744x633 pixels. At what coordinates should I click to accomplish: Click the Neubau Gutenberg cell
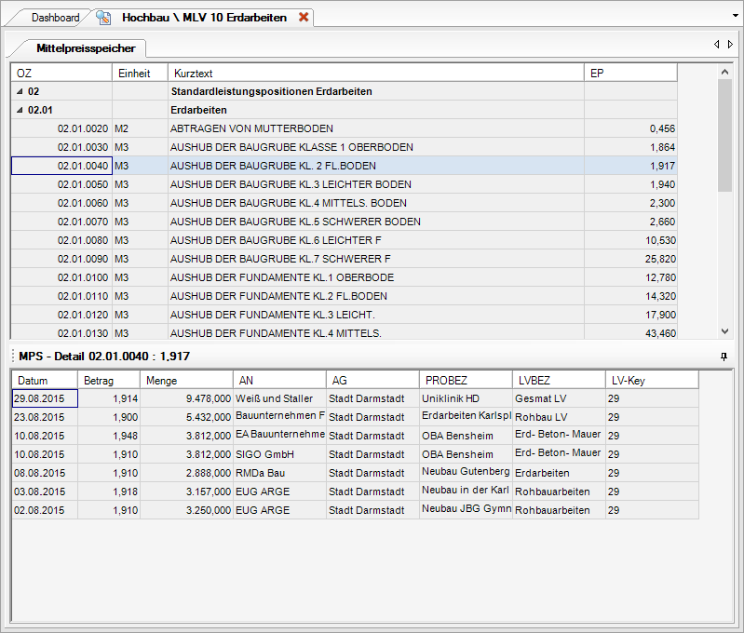tap(466, 473)
